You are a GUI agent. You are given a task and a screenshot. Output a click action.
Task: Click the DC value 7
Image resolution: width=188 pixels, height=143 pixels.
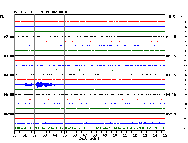point(186,46)
